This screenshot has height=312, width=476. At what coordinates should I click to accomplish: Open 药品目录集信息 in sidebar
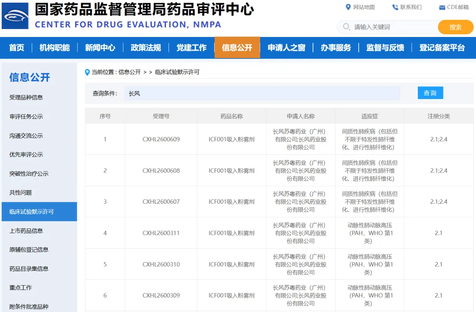pyautogui.click(x=29, y=268)
